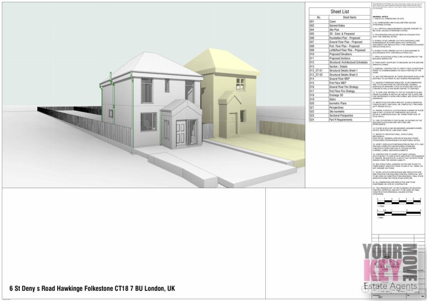Screen dimensions: 427x301
Task: Select the "Isometric Plans" sheet row
Action: coord(339,103)
